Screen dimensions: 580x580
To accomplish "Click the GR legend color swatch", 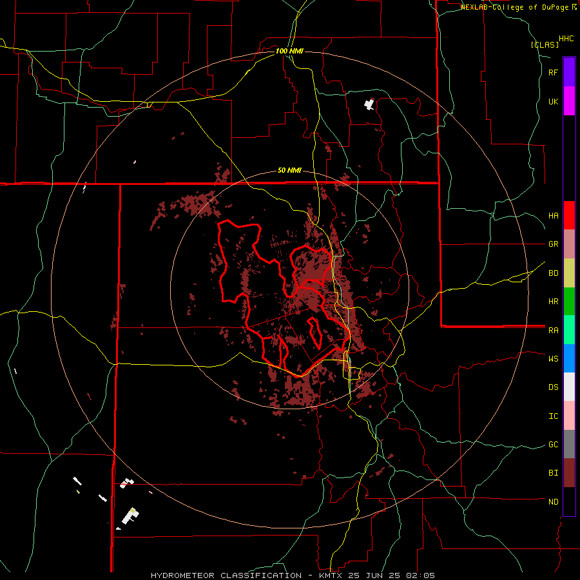I will click(x=569, y=244).
